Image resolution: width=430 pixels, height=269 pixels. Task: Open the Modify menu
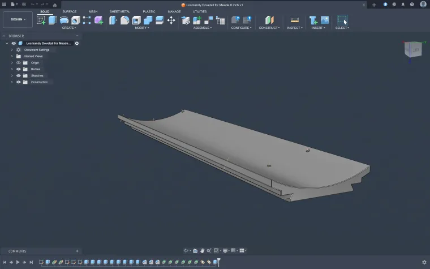click(x=141, y=28)
